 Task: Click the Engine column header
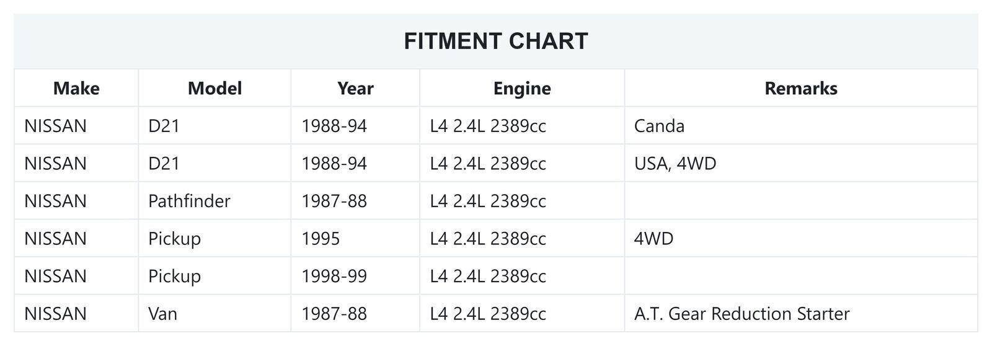point(522,88)
